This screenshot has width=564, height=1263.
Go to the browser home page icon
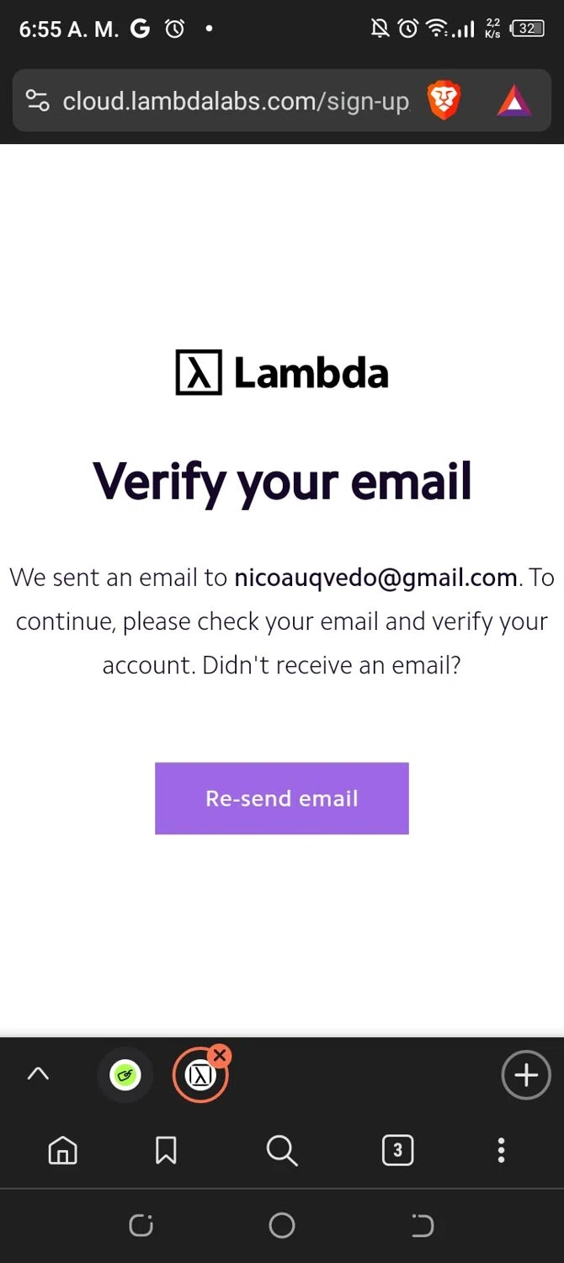tap(62, 1149)
